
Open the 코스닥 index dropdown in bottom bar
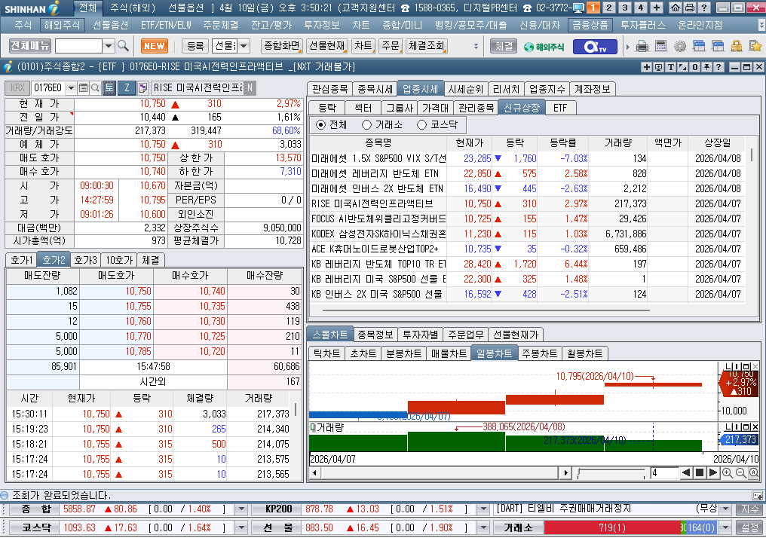(x=241, y=527)
